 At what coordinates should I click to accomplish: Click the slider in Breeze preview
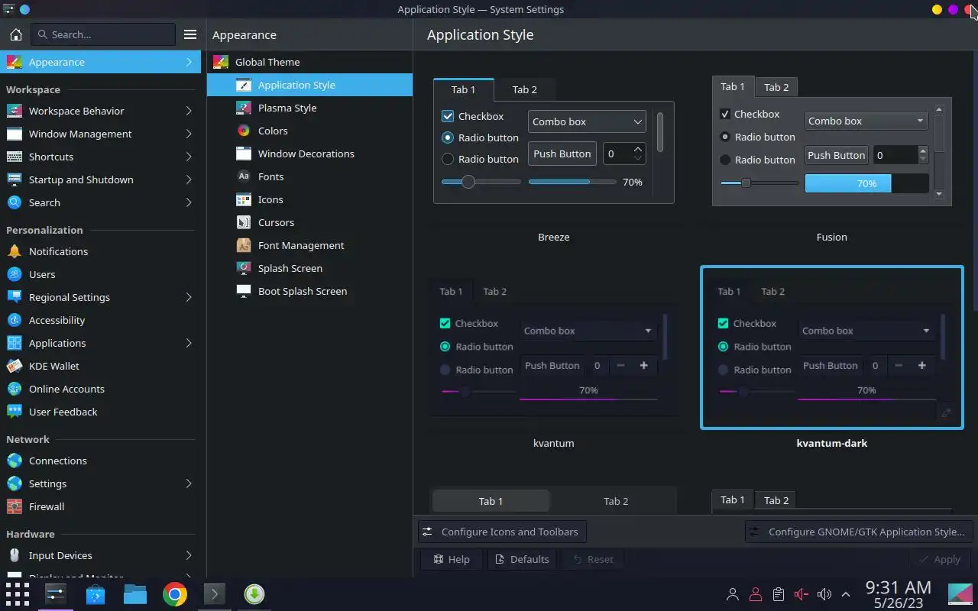(481, 182)
